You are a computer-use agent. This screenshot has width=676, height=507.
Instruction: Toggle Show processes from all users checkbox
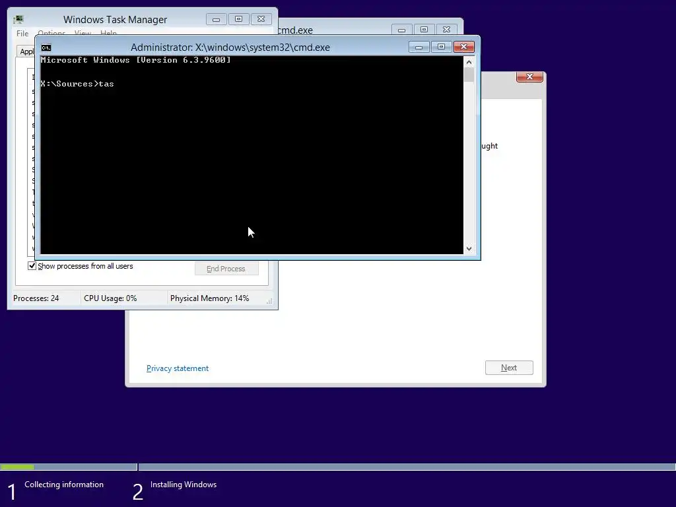click(32, 265)
